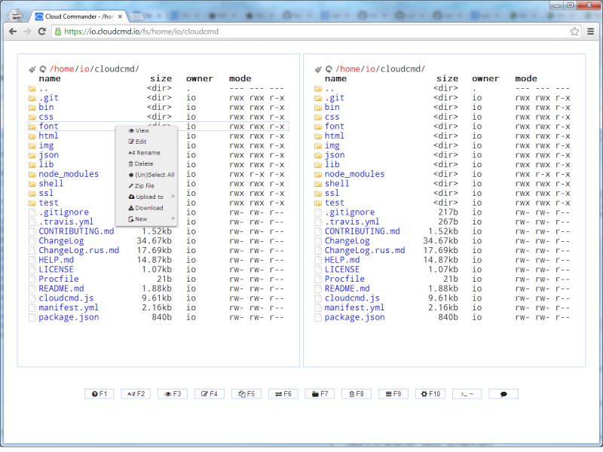The height and width of the screenshot is (452, 603).
Task: Open css folder in right panel
Action: pyautogui.click(x=332, y=118)
